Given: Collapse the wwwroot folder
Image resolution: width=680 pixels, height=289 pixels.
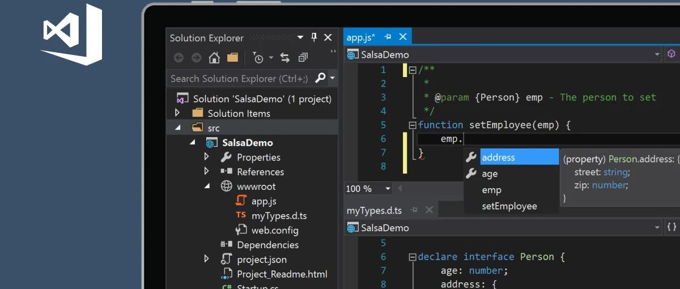Looking at the screenshot, I should [207, 186].
